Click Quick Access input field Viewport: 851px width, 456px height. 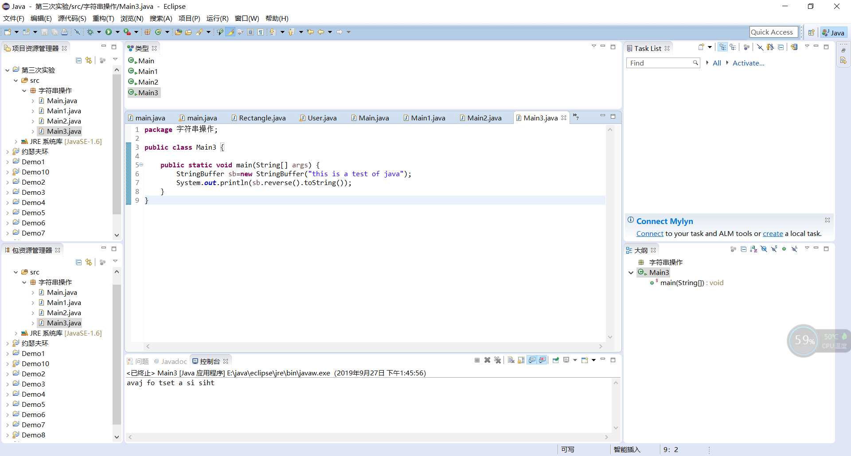point(773,32)
